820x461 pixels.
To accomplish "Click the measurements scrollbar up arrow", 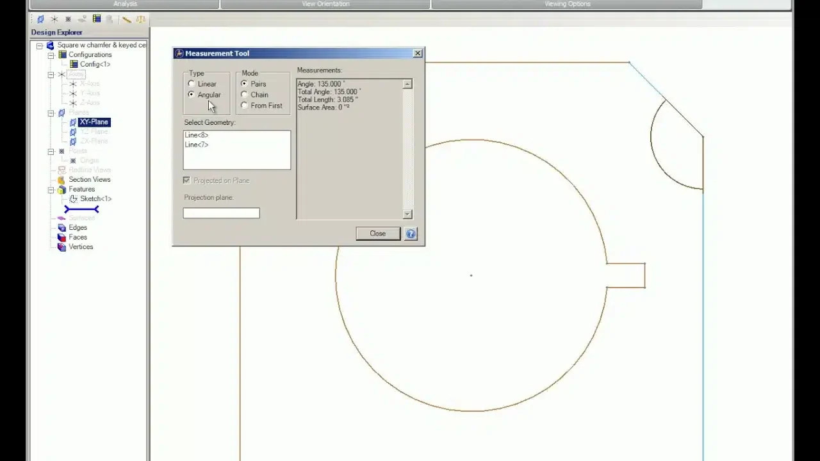I will [x=407, y=85].
